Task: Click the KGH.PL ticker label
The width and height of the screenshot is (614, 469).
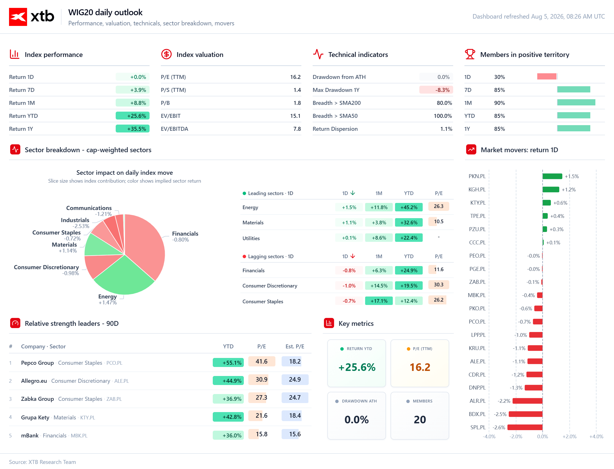Action: 477,189
